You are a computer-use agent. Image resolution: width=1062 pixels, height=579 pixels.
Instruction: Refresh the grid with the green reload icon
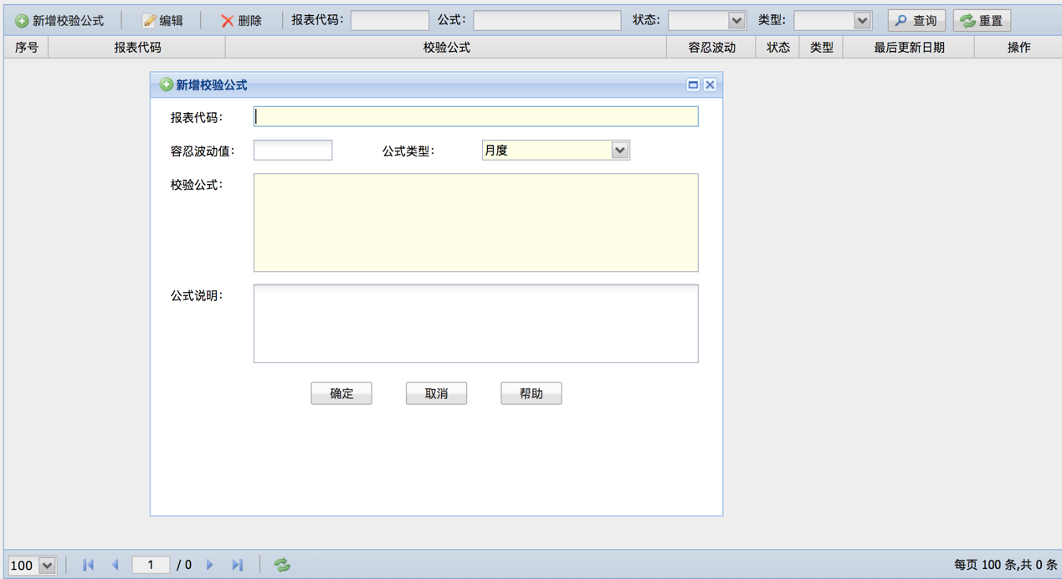282,566
